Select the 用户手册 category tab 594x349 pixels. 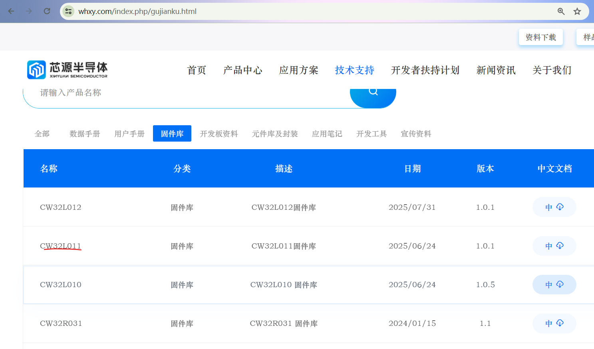click(129, 134)
